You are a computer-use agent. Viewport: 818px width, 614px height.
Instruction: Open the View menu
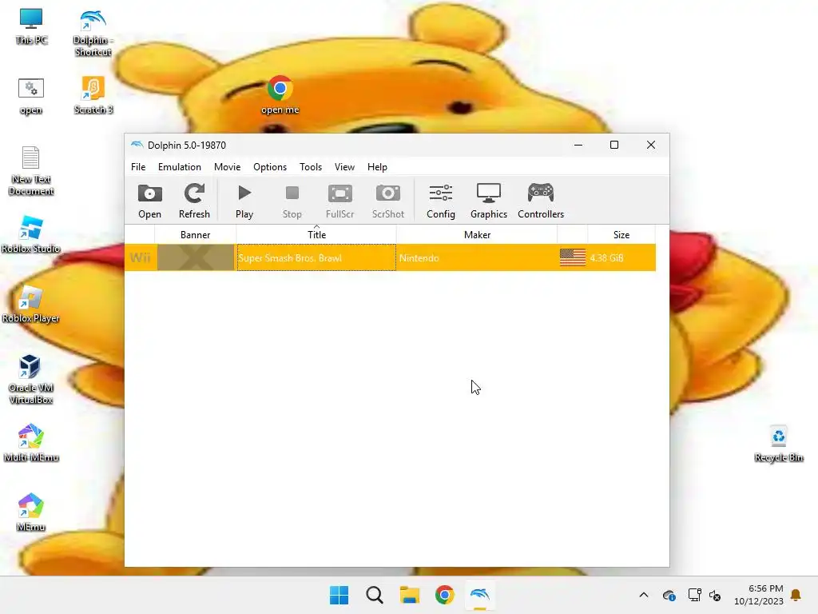pyautogui.click(x=344, y=167)
